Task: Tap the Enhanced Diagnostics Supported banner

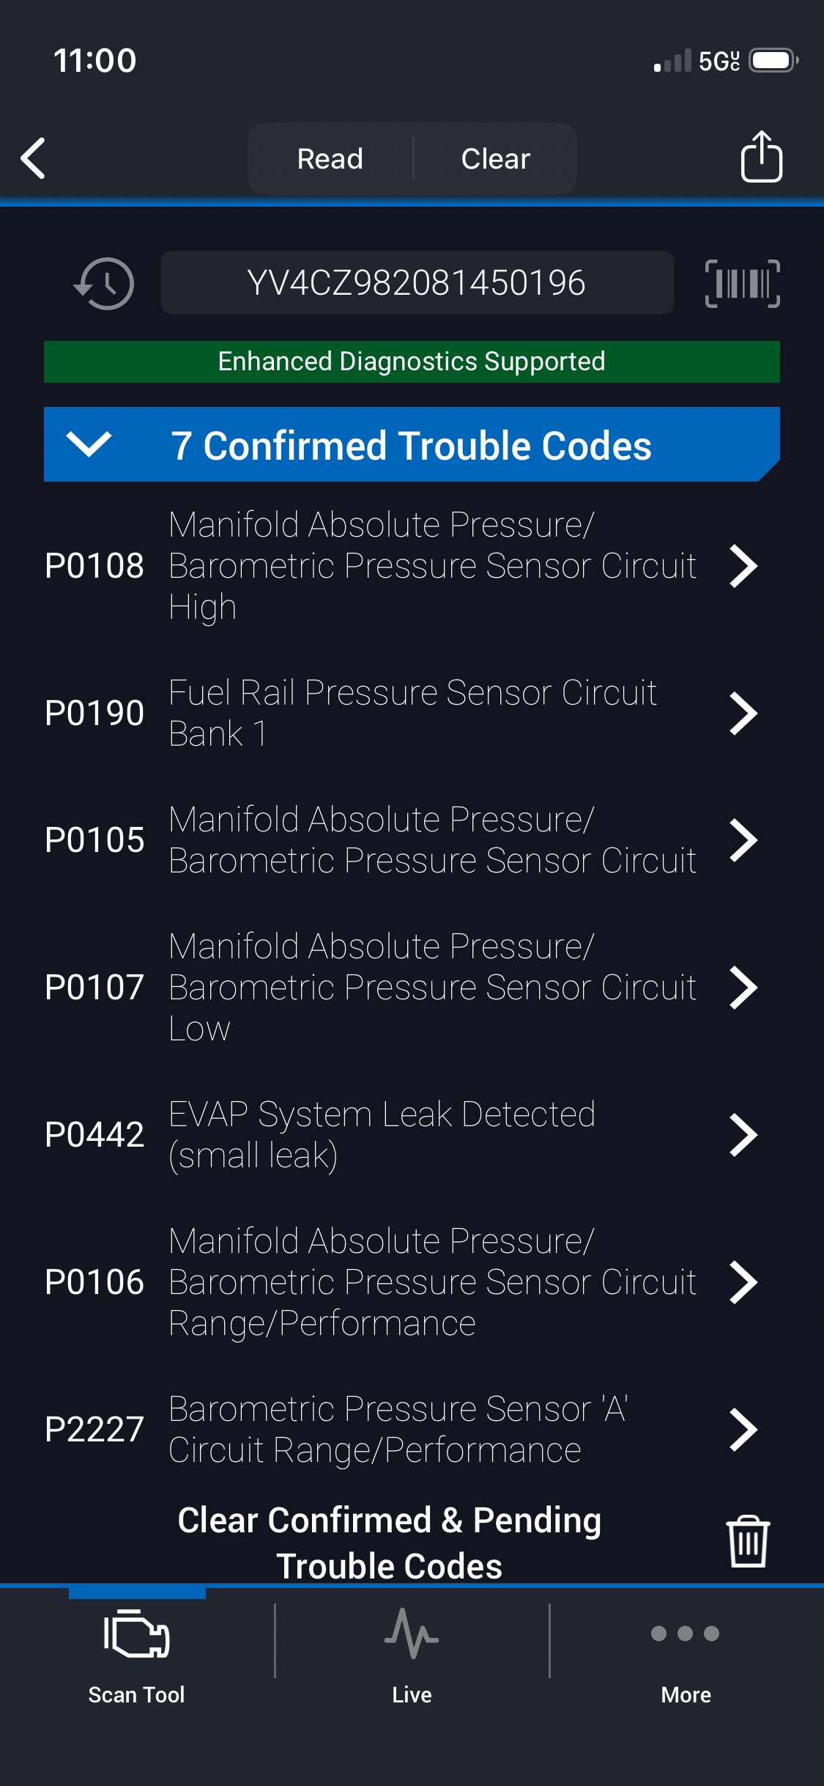Action: [x=412, y=361]
